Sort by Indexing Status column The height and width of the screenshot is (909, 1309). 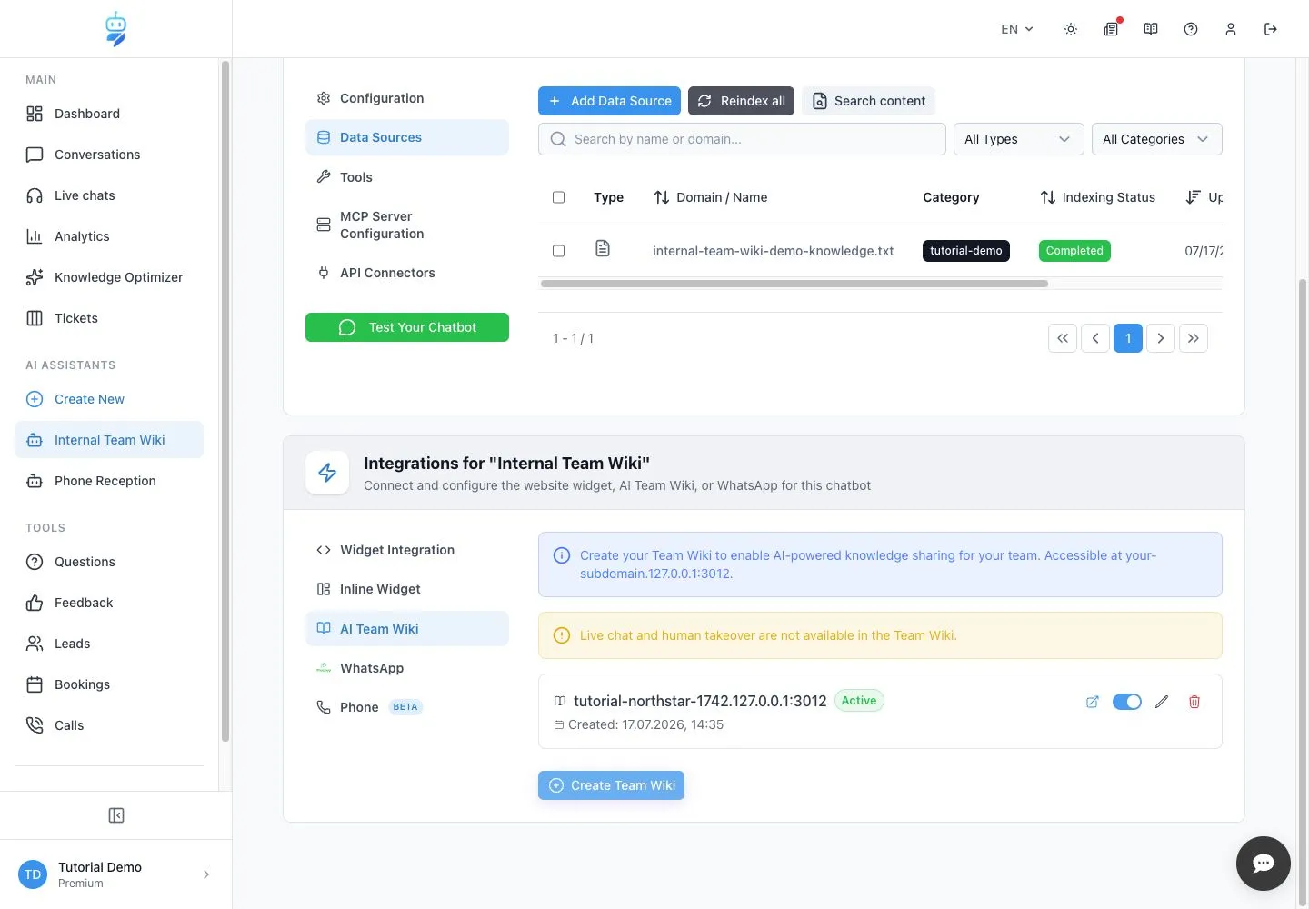coord(1097,197)
